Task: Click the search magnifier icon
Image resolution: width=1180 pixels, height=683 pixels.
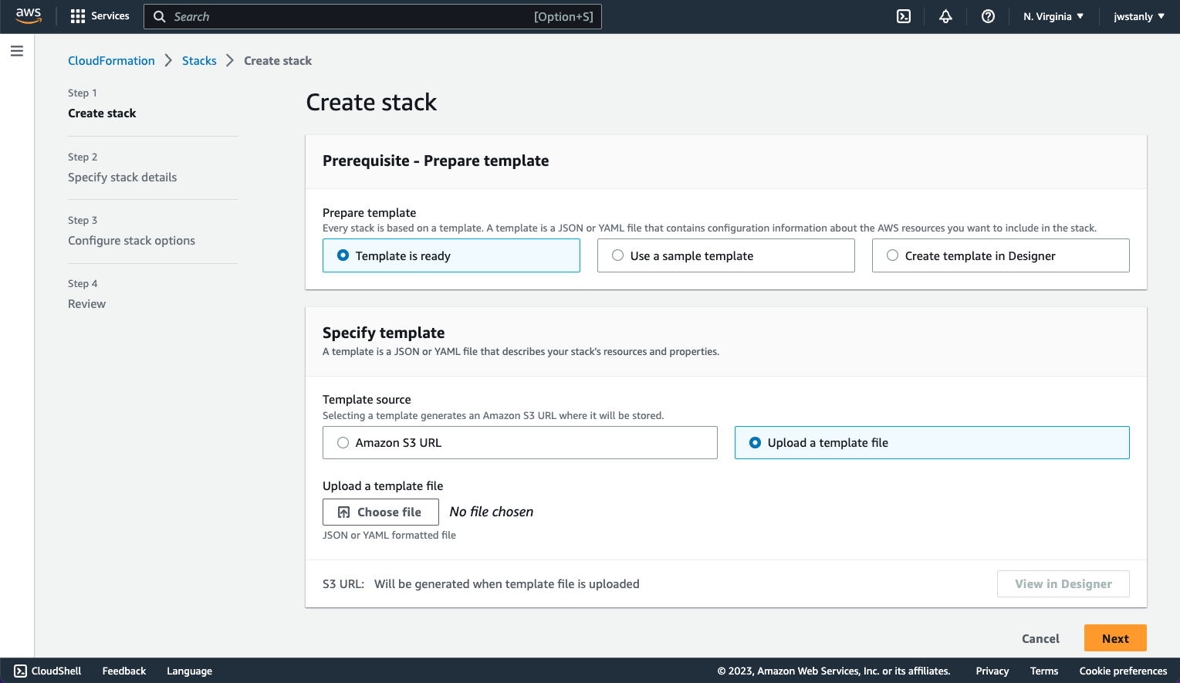Action: [x=160, y=16]
